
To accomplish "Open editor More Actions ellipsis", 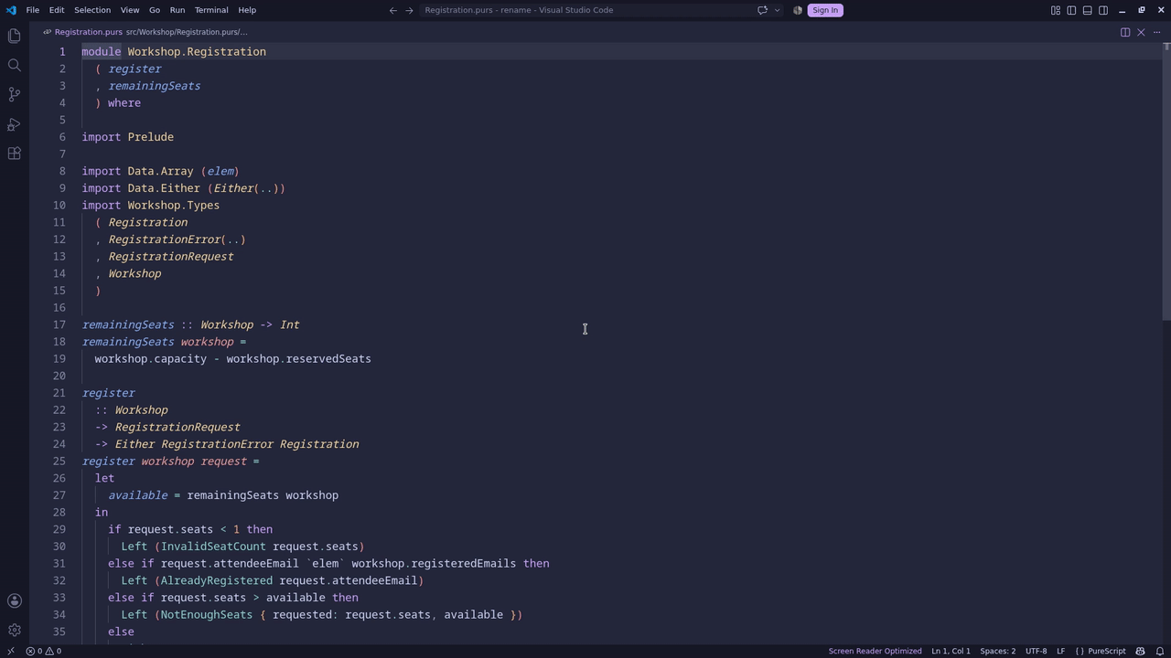I will pos(1156,32).
